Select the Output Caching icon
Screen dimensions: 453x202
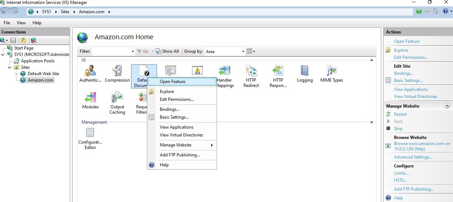tap(117, 103)
